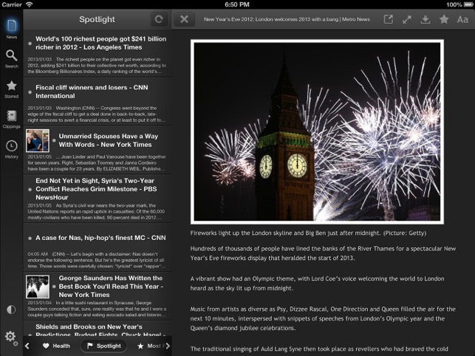Viewport: 475px width, 356px height.
Task: Click the paragraph mentioning Lord Coe
Action: [x=317, y=284]
